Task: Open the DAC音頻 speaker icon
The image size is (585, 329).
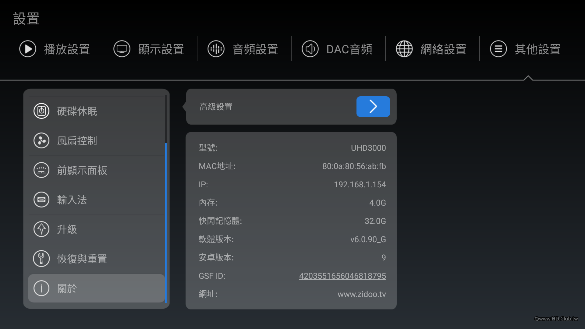Action: point(310,49)
